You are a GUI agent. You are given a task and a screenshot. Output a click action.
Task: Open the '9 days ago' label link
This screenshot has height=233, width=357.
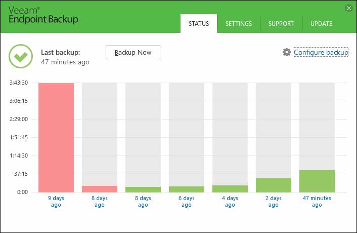56,201
